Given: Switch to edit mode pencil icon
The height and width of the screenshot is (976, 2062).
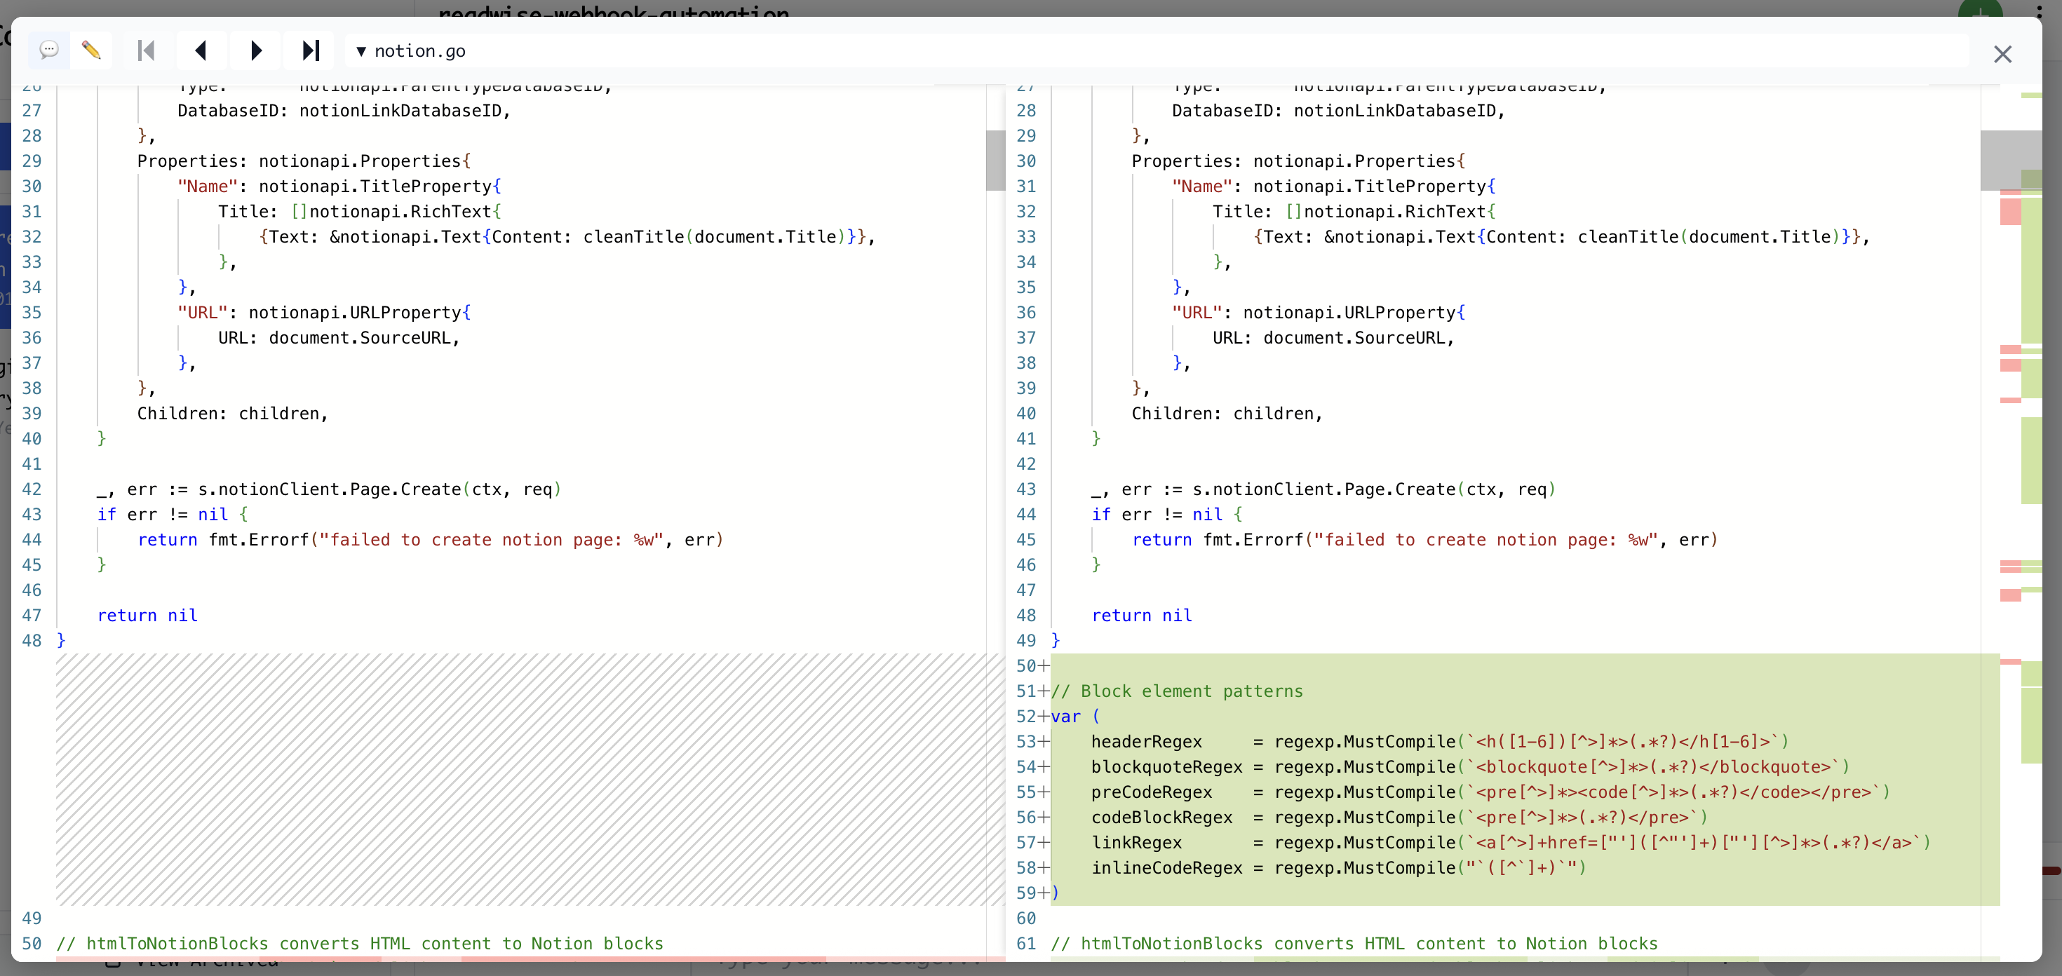Looking at the screenshot, I should coord(91,50).
